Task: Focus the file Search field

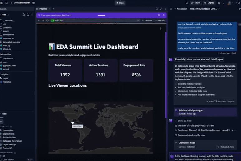Action: click(x=17, y=9)
